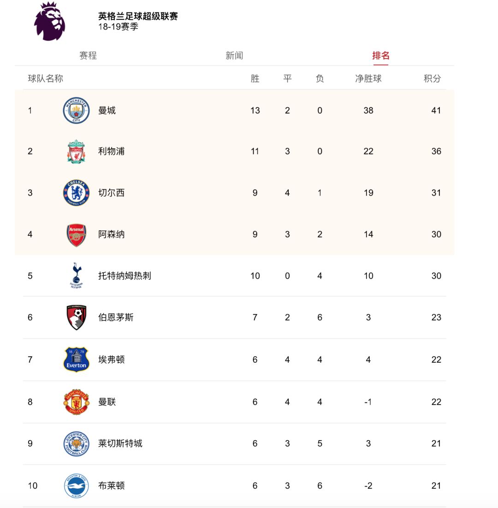Screen dimensions: 498x508
Task: Click the Tottenham Hotspur cockerel crest
Action: 76,276
